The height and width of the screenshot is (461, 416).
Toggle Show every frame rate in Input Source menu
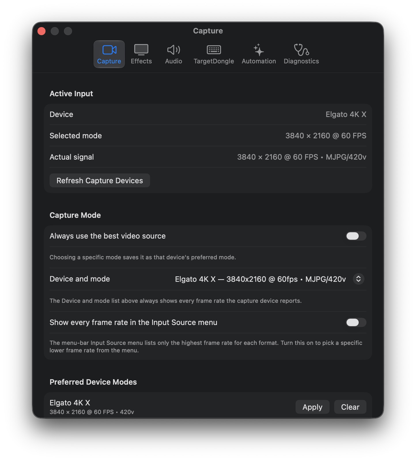pyautogui.click(x=356, y=322)
